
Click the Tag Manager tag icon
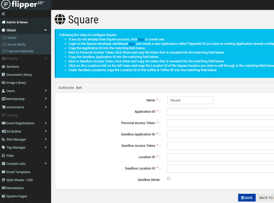pyautogui.click(x=3, y=147)
